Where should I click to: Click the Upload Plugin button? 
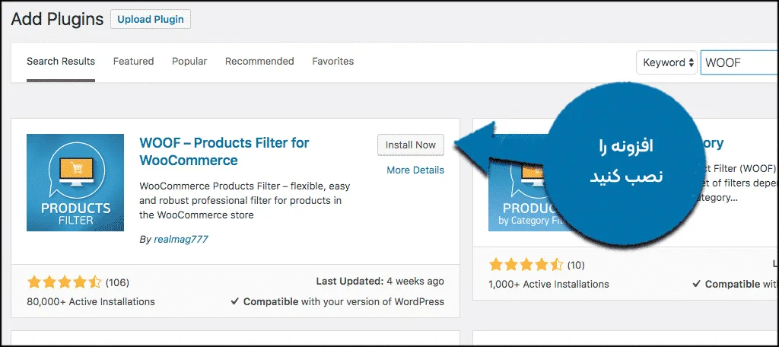[151, 20]
